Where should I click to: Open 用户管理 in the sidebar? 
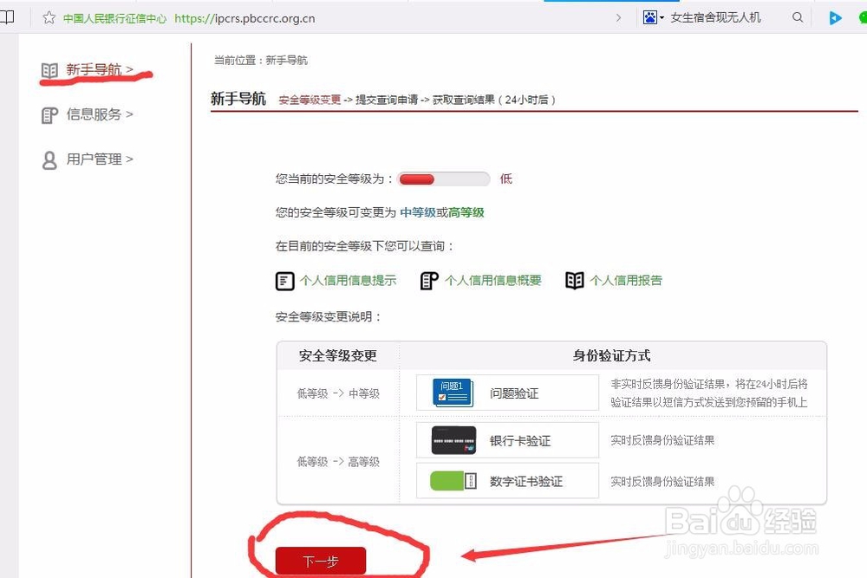pos(100,159)
